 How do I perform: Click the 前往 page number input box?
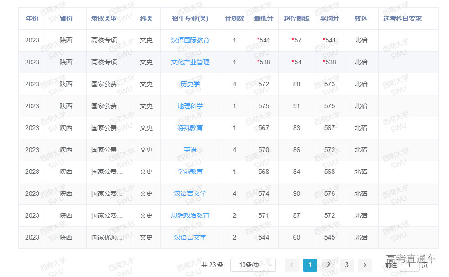(x=409, y=265)
